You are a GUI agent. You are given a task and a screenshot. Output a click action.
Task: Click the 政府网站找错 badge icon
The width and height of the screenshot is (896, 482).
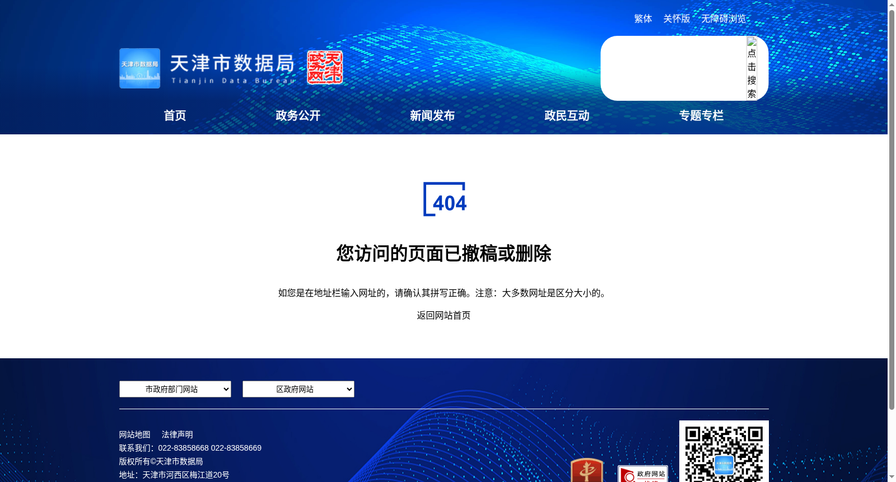point(643,474)
